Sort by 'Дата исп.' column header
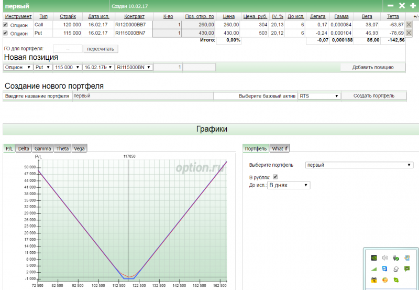The image size is (419, 290). tap(98, 16)
